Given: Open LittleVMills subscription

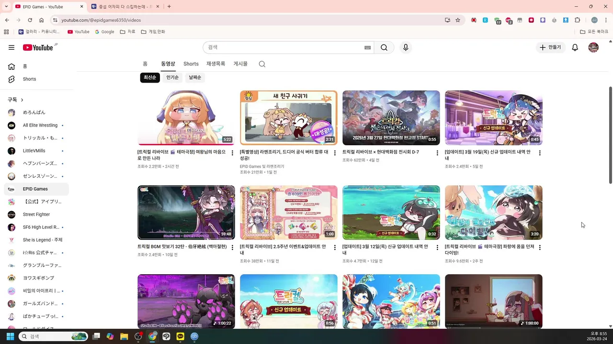Looking at the screenshot, I should [37, 150].
